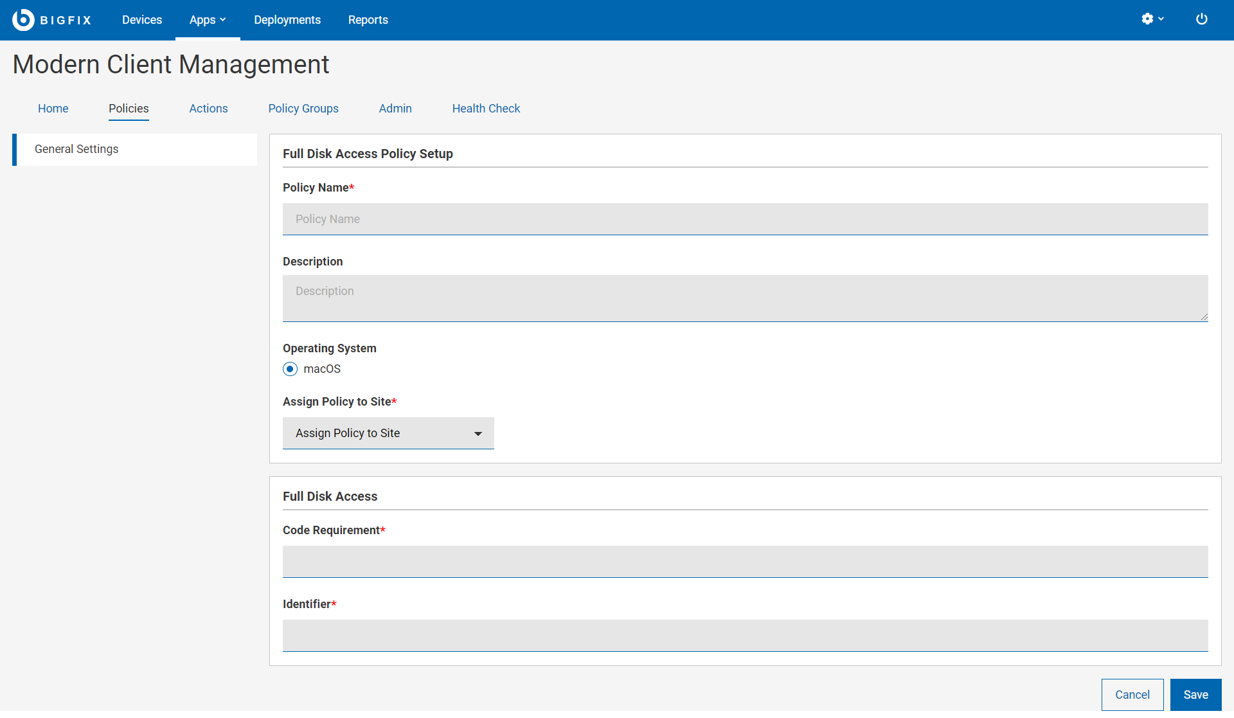Click the Description resize handle

click(x=1204, y=317)
